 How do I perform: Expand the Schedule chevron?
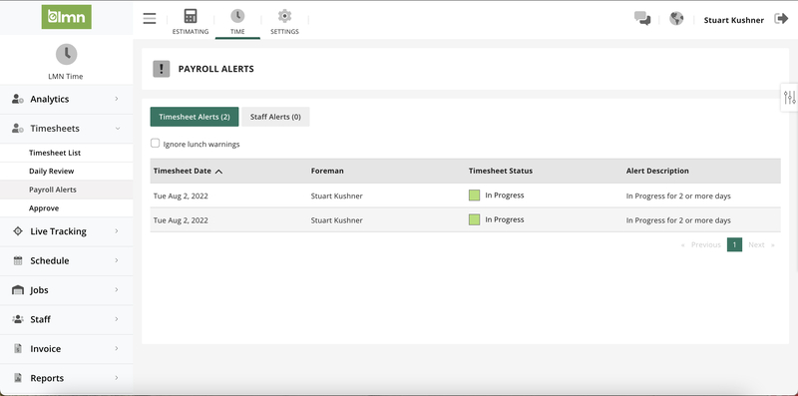click(x=117, y=260)
